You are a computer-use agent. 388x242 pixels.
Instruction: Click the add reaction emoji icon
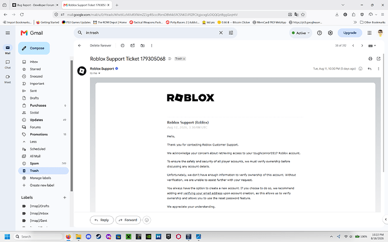point(360,69)
